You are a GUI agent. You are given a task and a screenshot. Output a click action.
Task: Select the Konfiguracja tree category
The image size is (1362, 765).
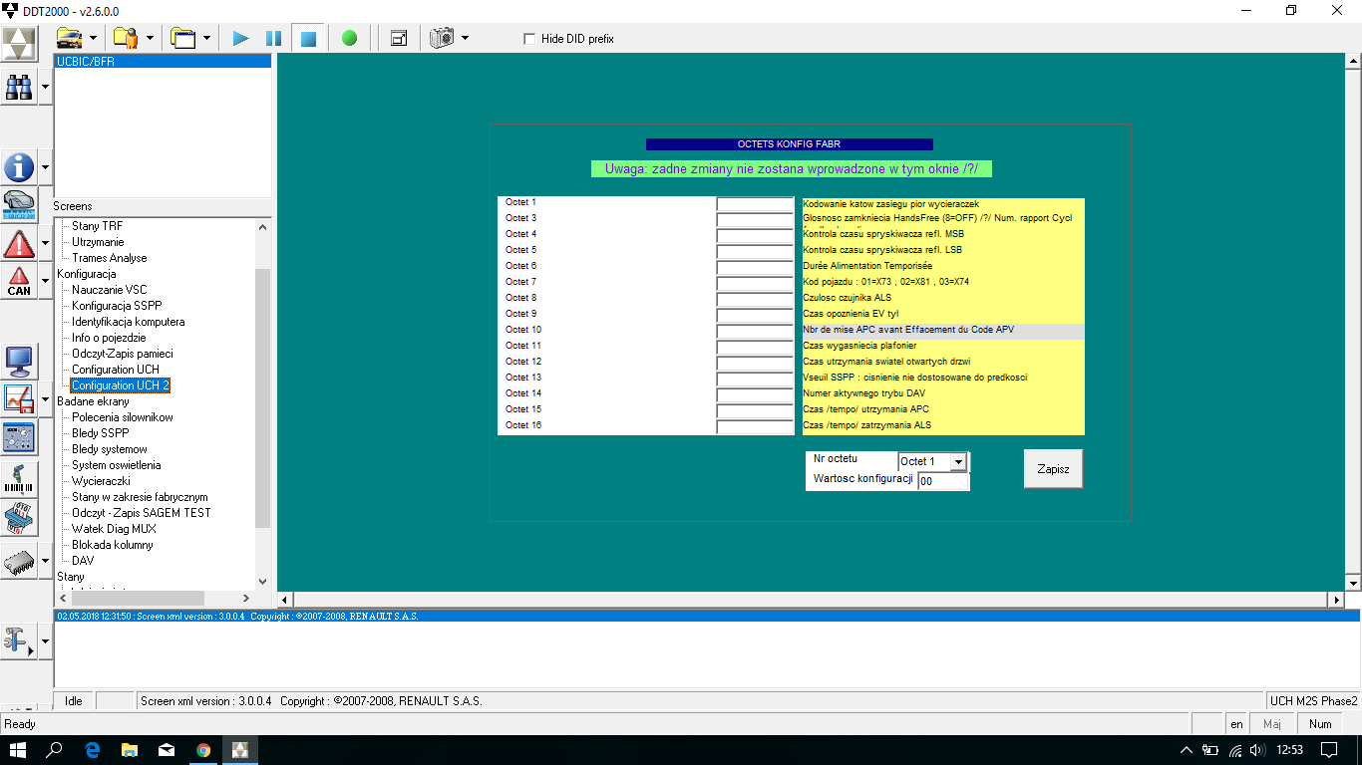click(x=86, y=274)
